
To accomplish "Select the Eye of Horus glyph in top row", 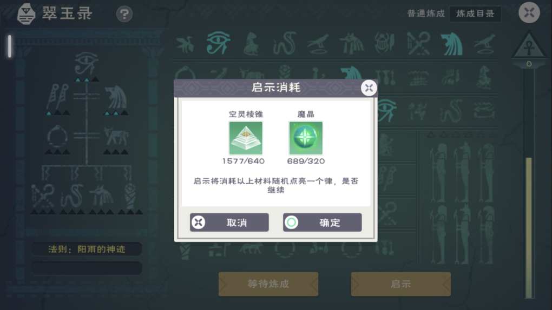I will pyautogui.click(x=218, y=43).
